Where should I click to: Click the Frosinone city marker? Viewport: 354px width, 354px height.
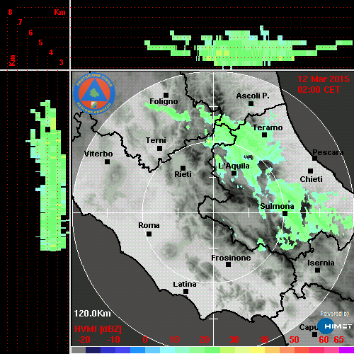click(x=228, y=264)
